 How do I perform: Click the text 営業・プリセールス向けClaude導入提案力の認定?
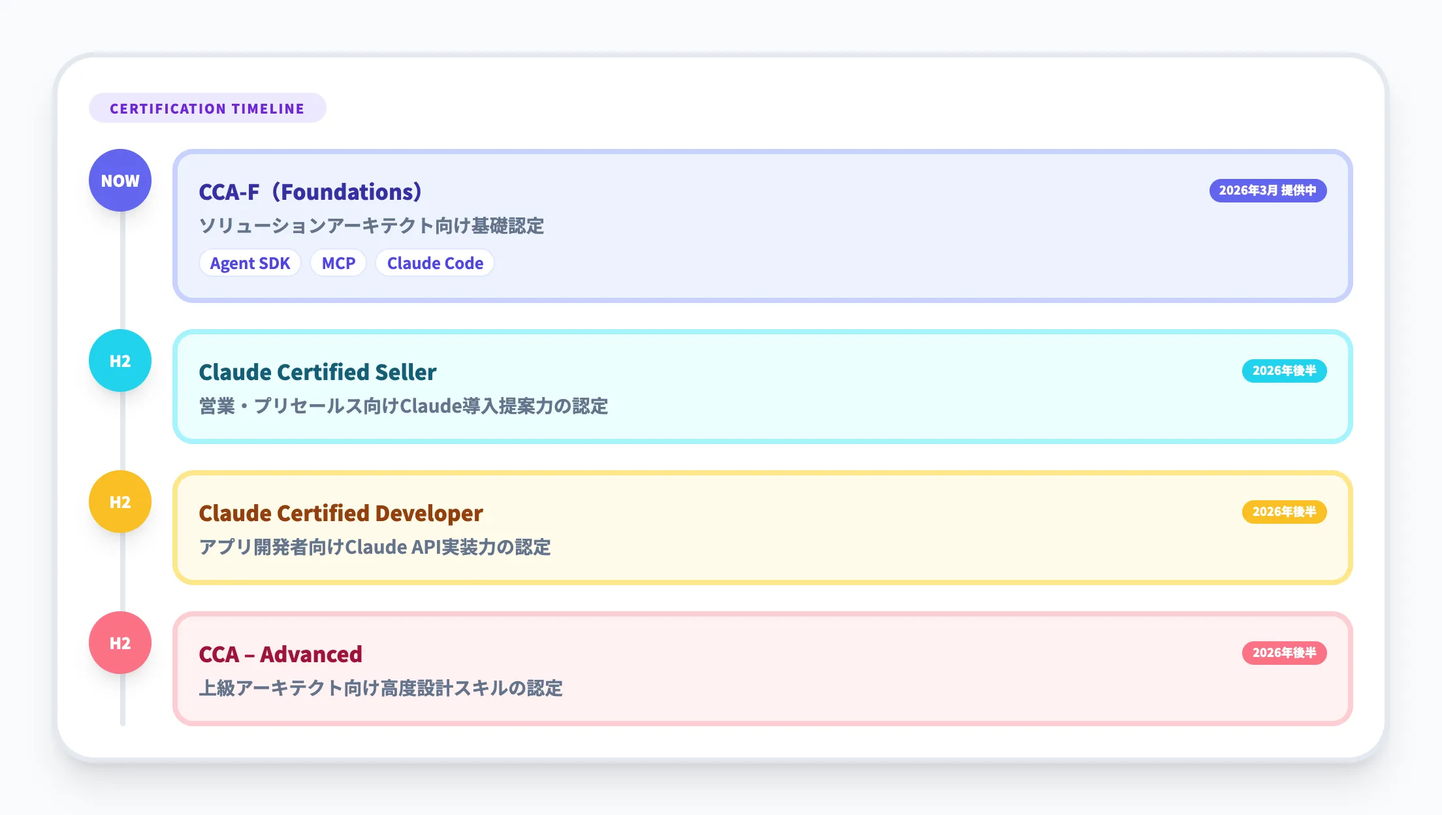coord(404,406)
